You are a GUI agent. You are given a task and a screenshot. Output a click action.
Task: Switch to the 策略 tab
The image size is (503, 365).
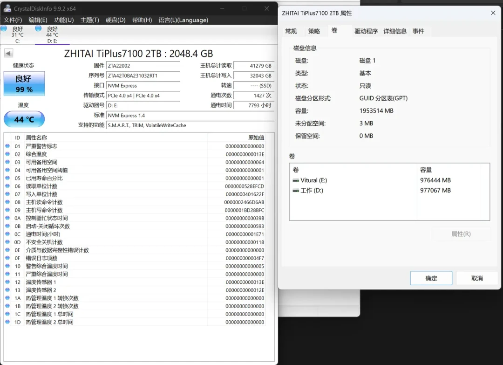point(314,31)
